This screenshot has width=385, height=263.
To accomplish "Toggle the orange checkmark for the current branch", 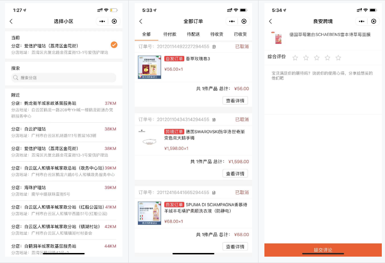I will (114, 45).
